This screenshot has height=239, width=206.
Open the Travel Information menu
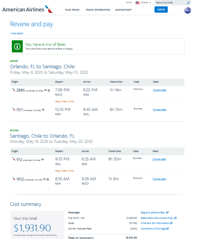98,10
